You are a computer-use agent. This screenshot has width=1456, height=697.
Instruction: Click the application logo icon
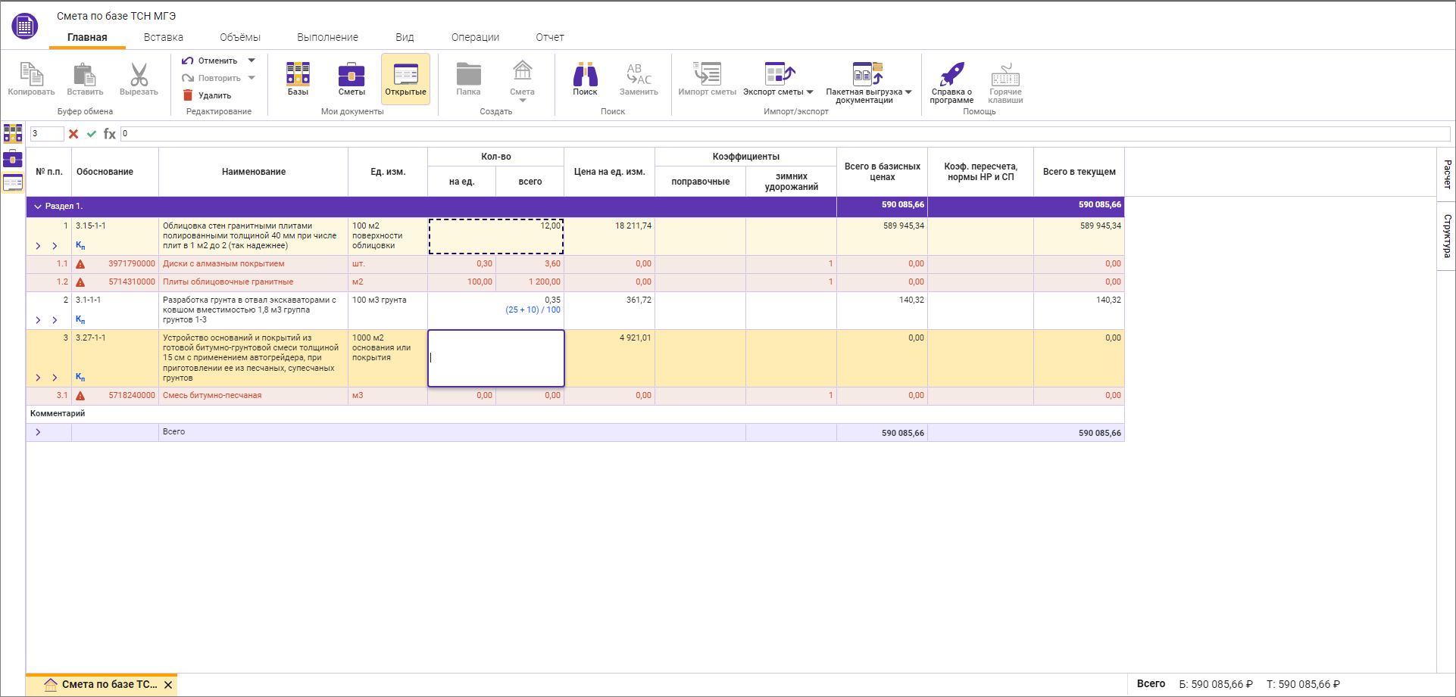(24, 26)
